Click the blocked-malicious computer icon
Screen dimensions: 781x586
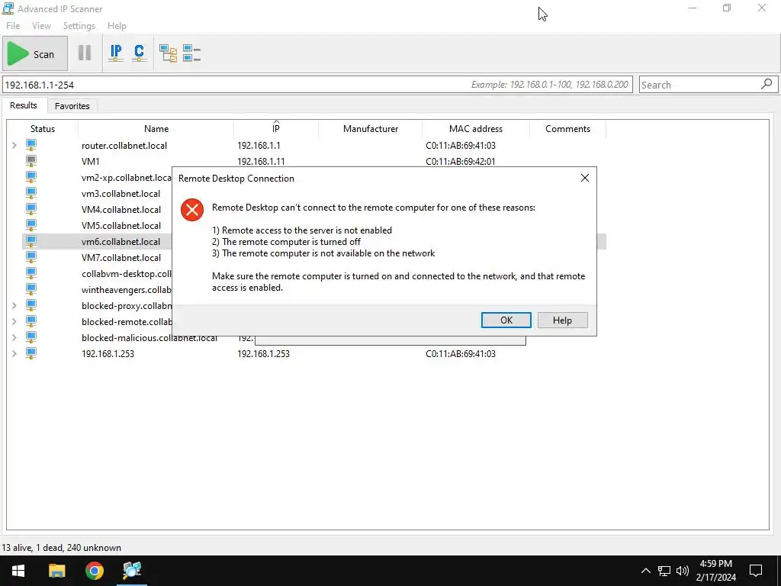[31, 336]
